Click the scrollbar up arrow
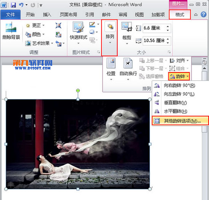The width and height of the screenshot is (209, 200). tap(204, 68)
